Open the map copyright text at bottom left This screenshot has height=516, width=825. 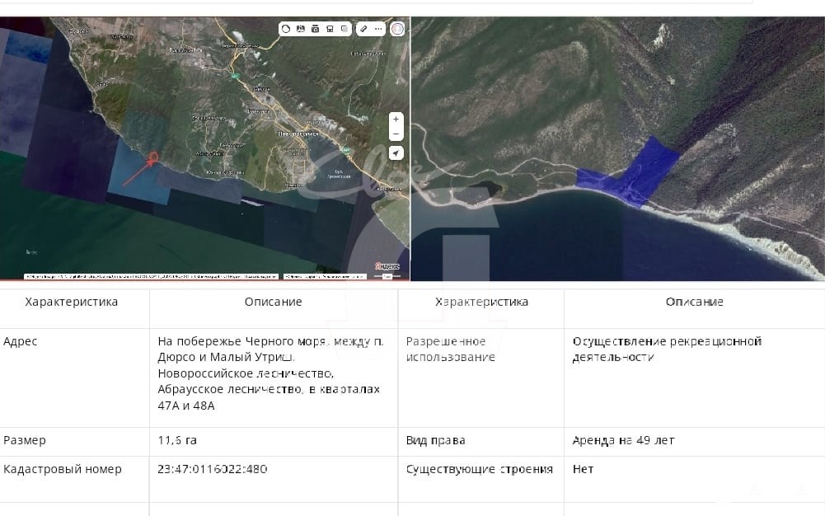pyautogui.click(x=148, y=277)
